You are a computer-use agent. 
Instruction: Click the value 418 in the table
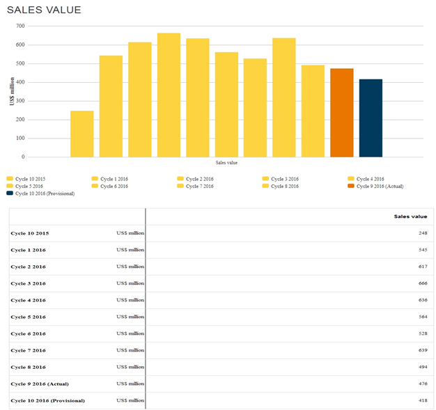pyautogui.click(x=423, y=400)
